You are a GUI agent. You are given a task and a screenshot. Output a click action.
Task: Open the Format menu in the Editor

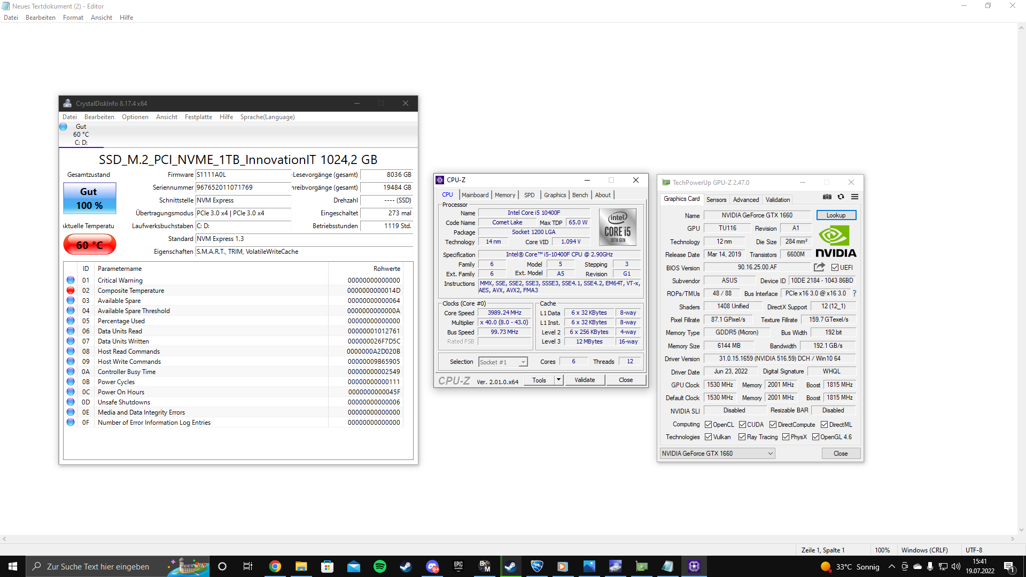click(x=73, y=18)
